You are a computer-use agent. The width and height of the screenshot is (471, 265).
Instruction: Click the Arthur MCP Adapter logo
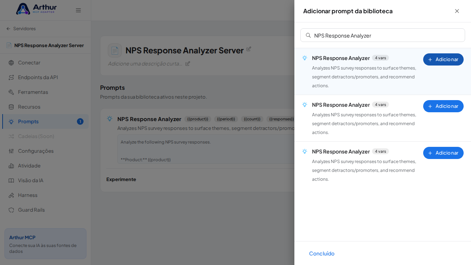click(36, 9)
